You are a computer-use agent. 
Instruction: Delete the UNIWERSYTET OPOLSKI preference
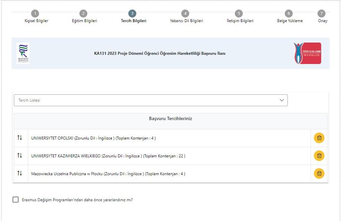point(319,138)
